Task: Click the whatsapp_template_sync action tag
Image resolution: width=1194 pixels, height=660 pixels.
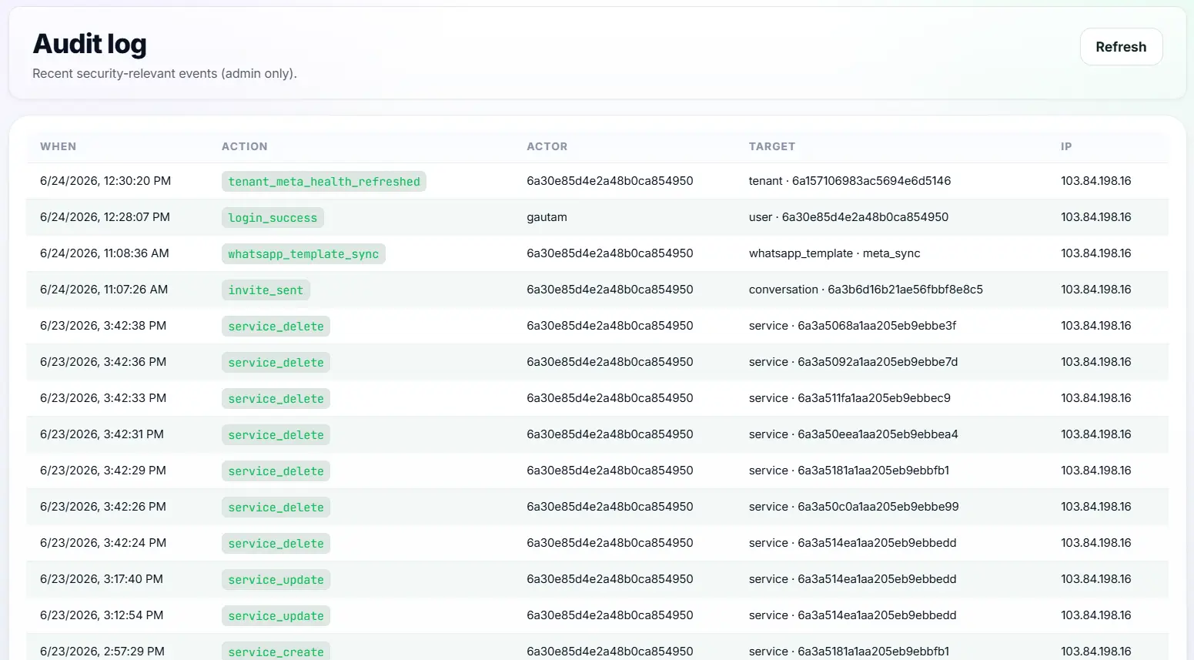Action: coord(303,254)
